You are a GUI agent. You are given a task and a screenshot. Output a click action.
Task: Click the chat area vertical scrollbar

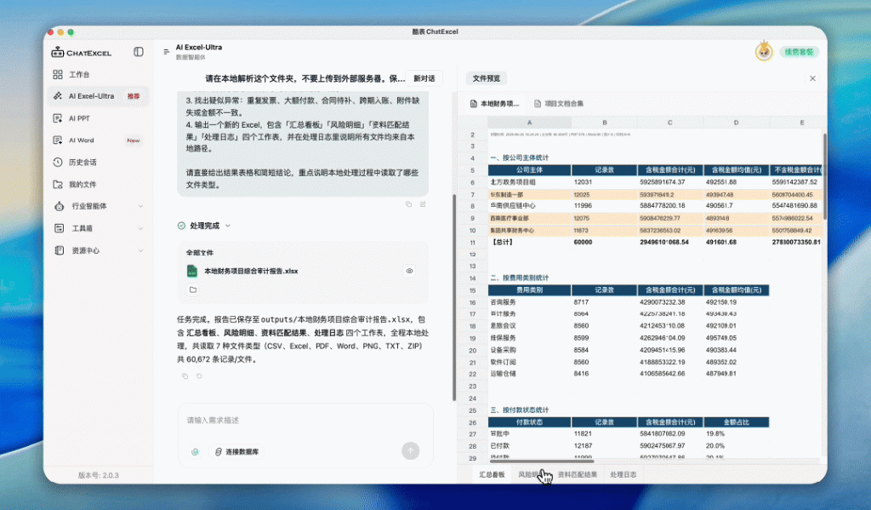[454, 297]
